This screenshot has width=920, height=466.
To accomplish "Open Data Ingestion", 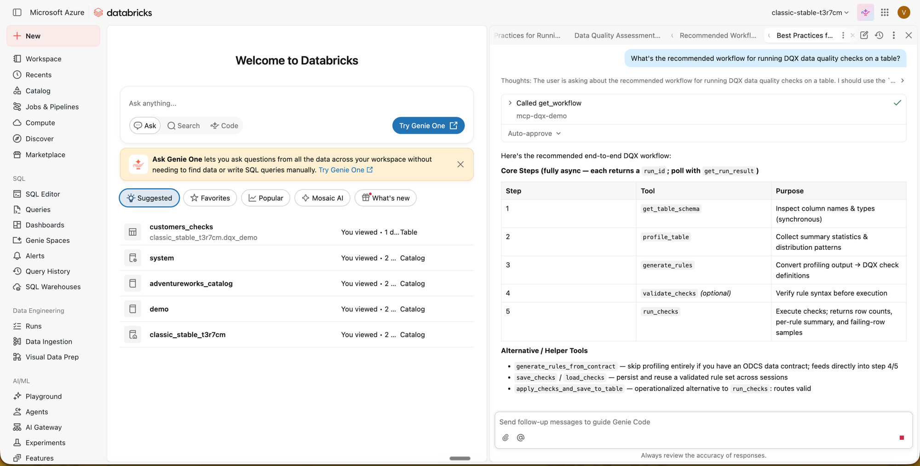I will [x=49, y=341].
